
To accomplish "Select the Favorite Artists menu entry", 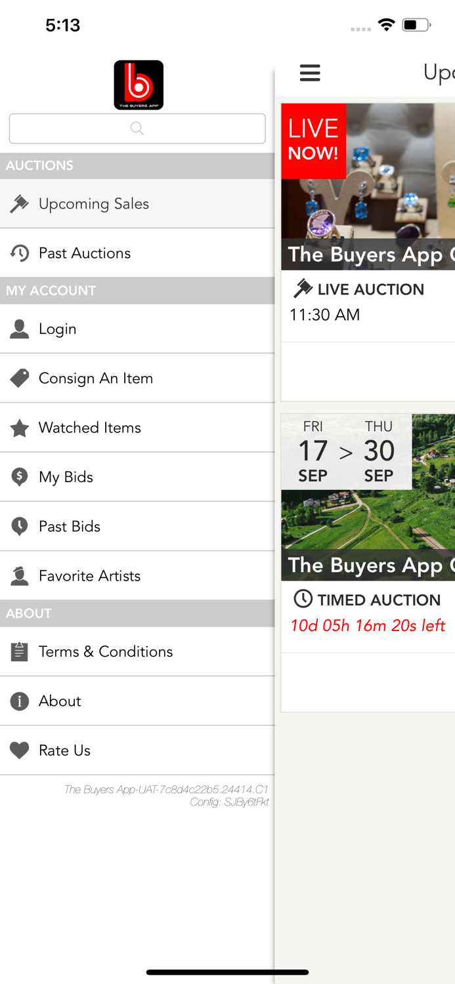I will click(90, 576).
